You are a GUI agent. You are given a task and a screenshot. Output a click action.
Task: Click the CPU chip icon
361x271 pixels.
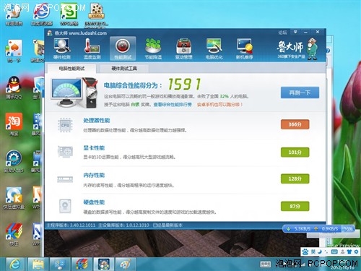click(65, 125)
